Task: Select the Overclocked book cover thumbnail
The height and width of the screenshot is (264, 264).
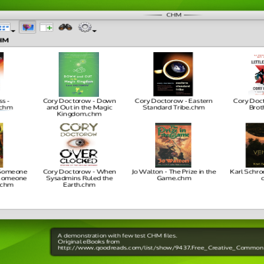Action: tap(79, 145)
